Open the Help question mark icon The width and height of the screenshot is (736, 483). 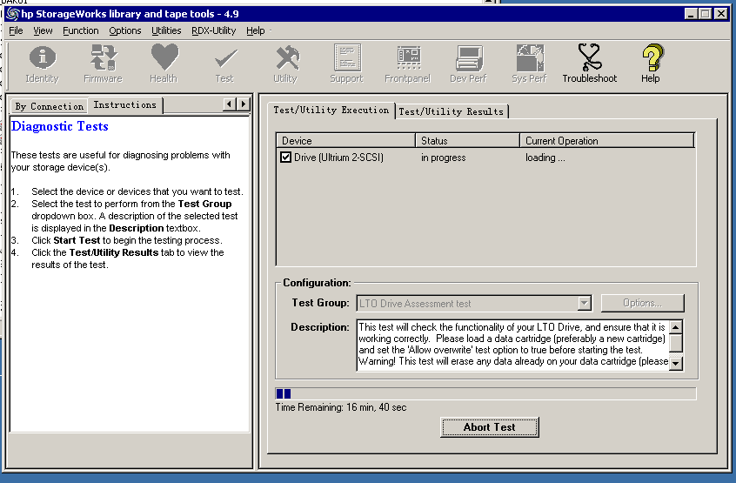pos(651,64)
